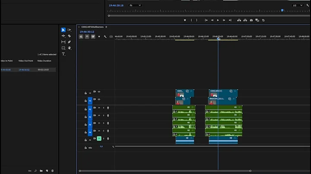Go to Out point in monitor
The height and width of the screenshot is (174, 311).
[x=230, y=20]
